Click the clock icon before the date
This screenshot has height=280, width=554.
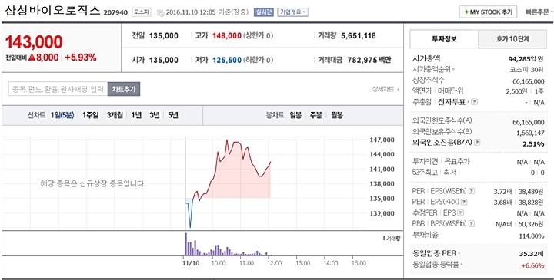click(160, 12)
